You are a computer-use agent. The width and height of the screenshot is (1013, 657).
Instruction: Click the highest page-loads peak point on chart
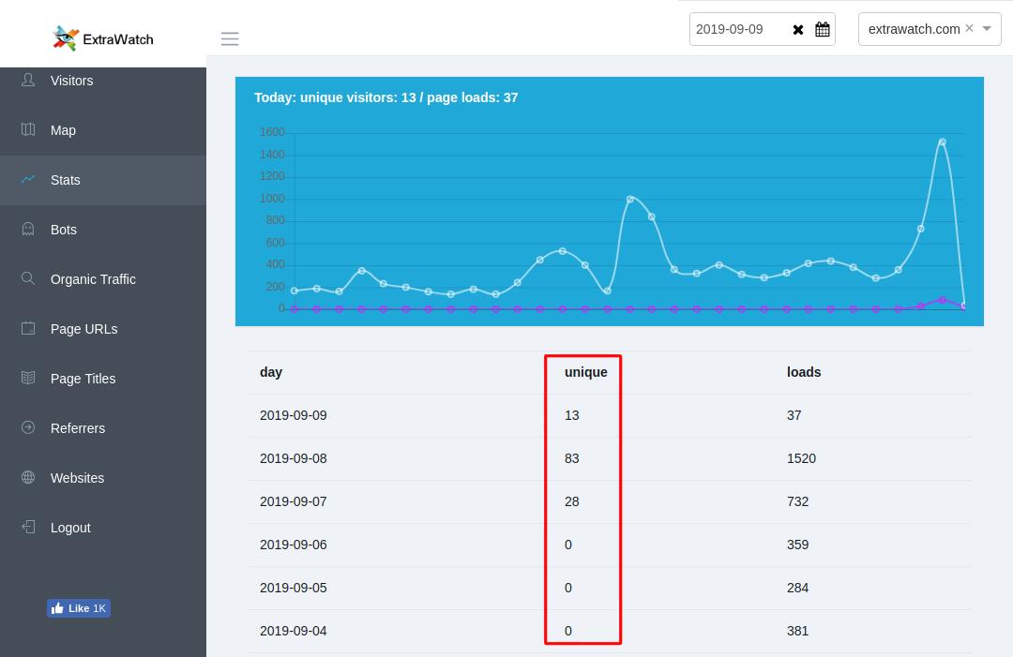[x=942, y=142]
